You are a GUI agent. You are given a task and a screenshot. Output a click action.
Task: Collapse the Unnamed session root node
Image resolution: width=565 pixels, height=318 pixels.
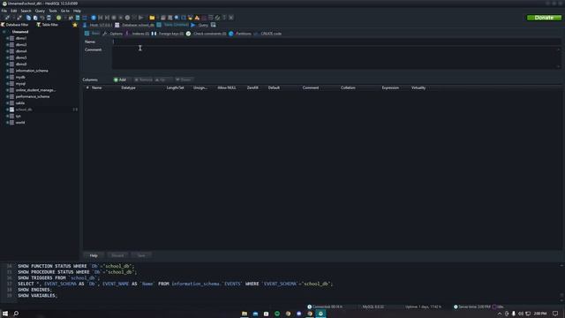(4, 32)
